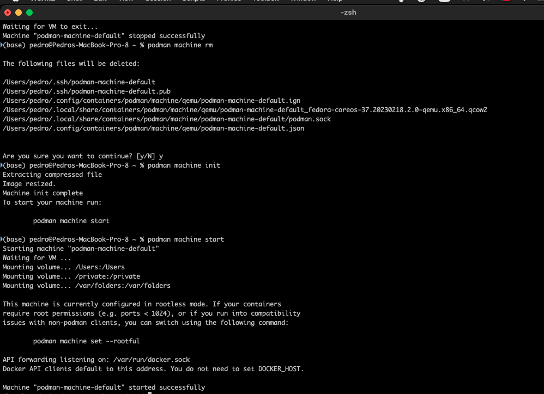Click the prompt mark beside the 'podman machine start' command
This screenshot has height=394, width=544.
2,239
